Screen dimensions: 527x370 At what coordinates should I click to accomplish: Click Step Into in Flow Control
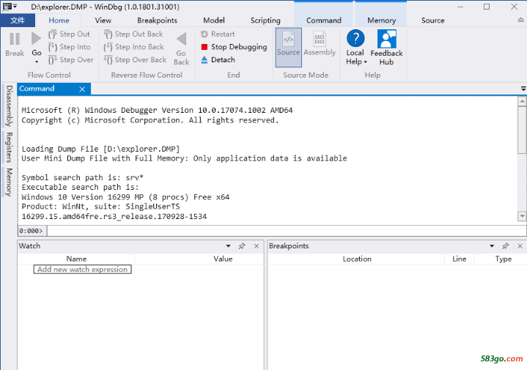[69, 47]
